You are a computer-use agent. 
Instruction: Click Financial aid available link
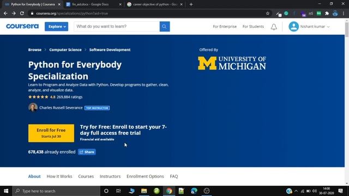click(x=97, y=139)
